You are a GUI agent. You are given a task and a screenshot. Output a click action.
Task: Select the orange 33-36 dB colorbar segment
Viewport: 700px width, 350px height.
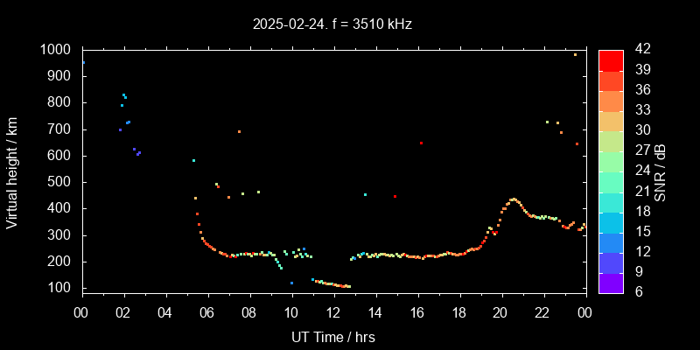[611, 100]
